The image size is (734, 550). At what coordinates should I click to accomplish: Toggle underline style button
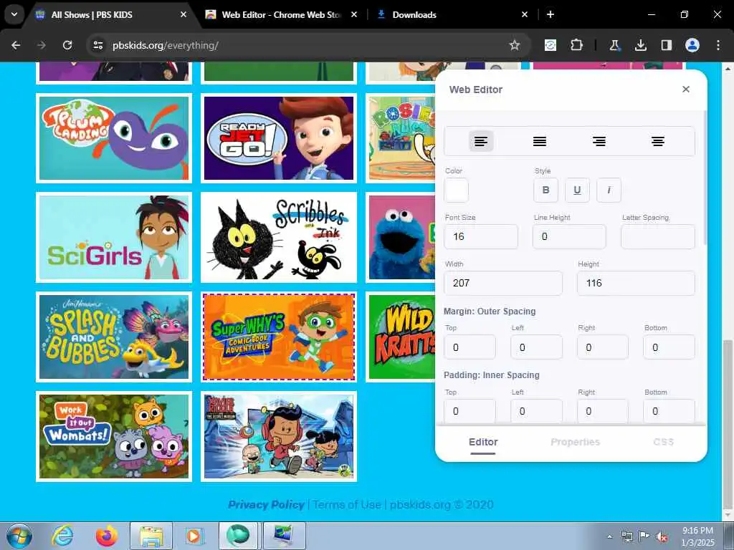577,190
